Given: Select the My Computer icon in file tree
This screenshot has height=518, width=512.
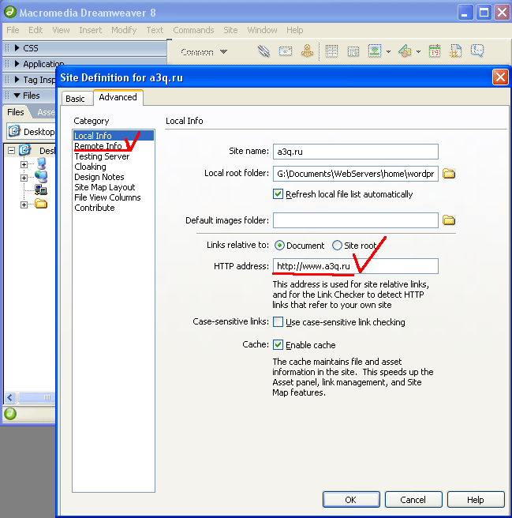Looking at the screenshot, I should [42, 163].
